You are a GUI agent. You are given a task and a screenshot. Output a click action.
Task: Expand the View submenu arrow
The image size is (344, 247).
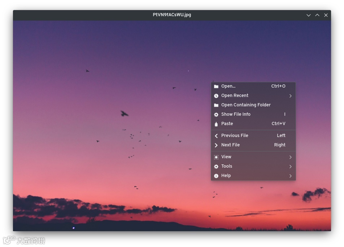pos(291,157)
